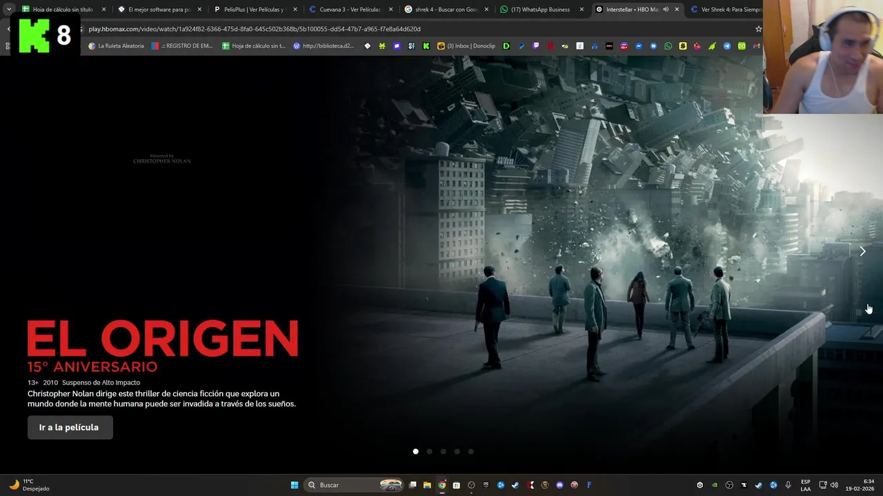Click the hbomax URL address bar

pos(414,29)
